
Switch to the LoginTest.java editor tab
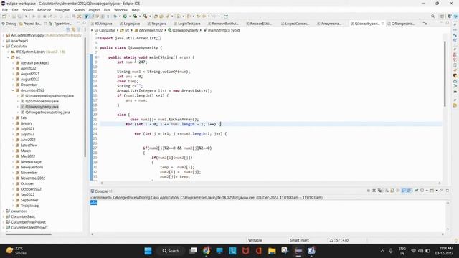pos(186,24)
